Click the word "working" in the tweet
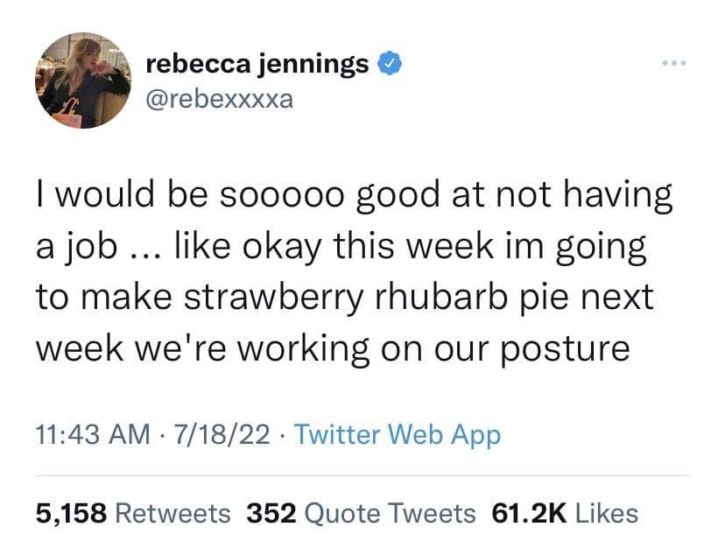This screenshot has width=725, height=548. [297, 348]
